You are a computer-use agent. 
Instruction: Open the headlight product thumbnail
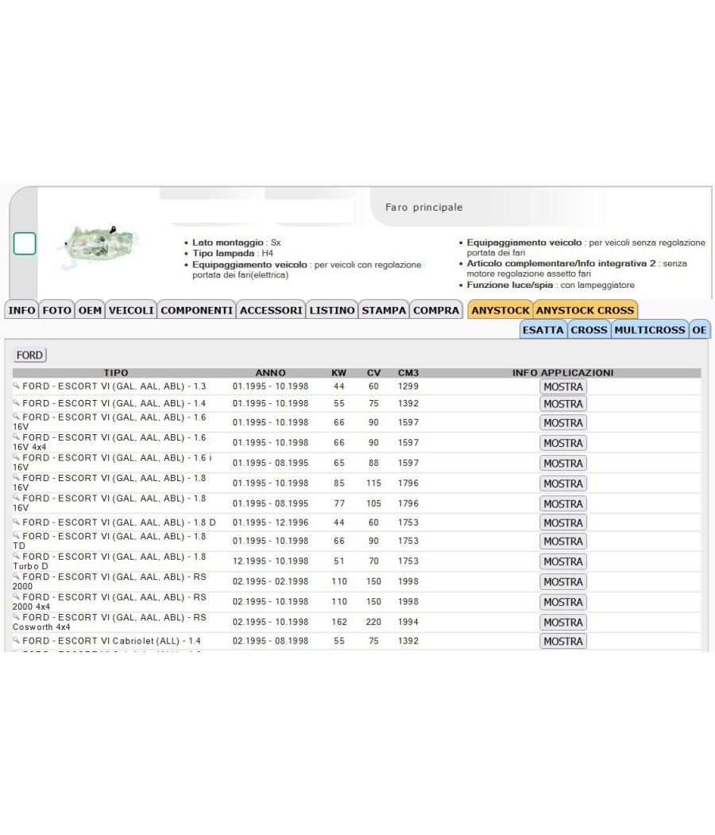[x=99, y=247]
